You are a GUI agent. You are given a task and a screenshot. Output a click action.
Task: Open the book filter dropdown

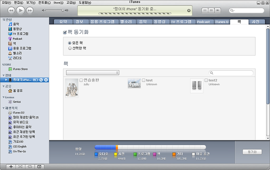tap(93, 73)
